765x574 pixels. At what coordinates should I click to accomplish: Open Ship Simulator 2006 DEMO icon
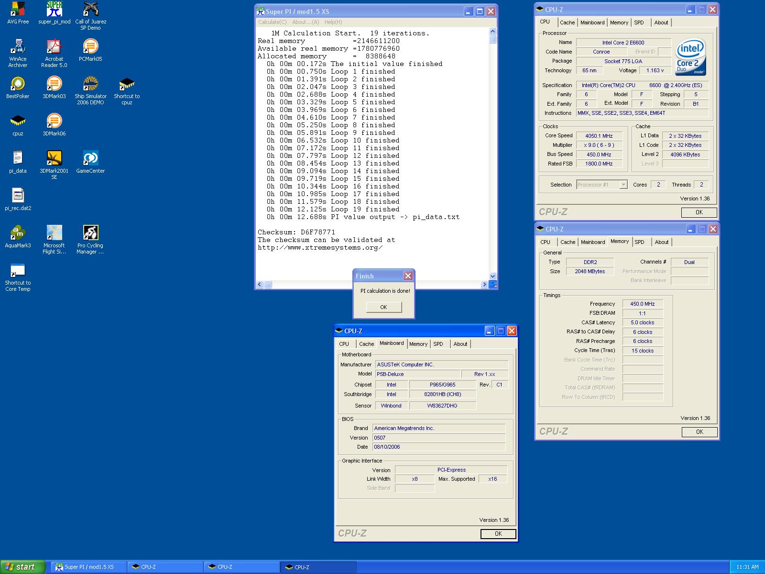pos(90,91)
